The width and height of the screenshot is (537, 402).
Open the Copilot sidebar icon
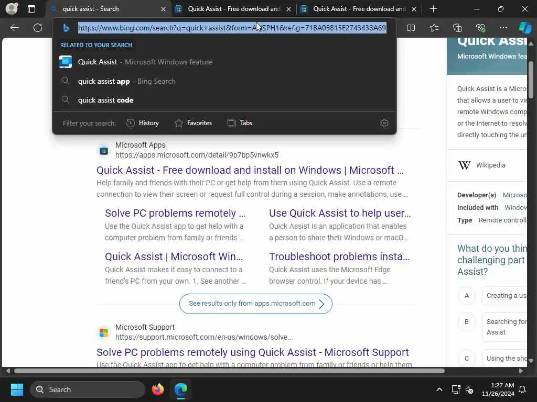click(525, 28)
